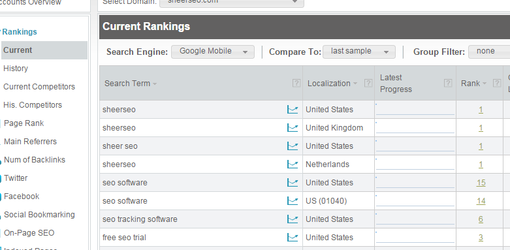
Task: Click help icon in Latest Progress header
Action: point(448,84)
